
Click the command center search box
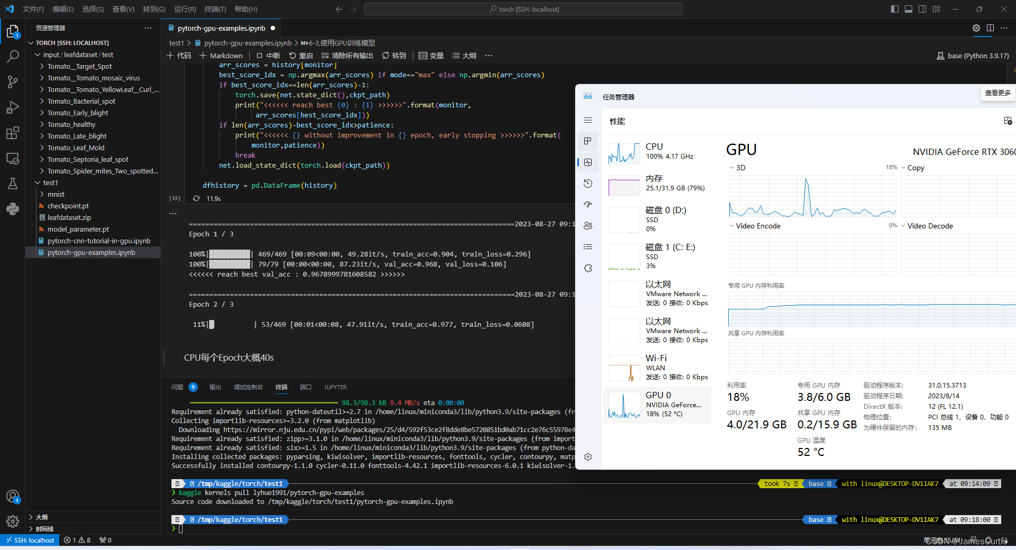coord(523,9)
